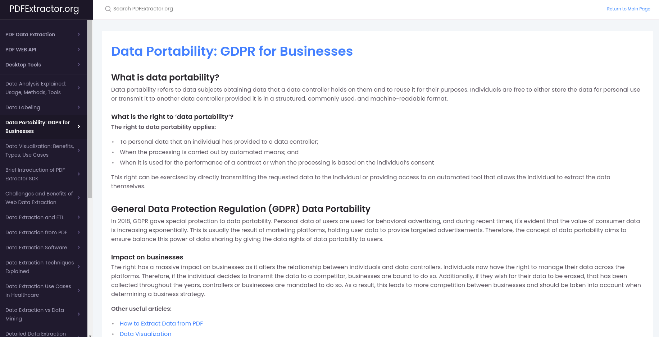Click Return to Main Page link
659x337 pixels.
[x=628, y=9]
